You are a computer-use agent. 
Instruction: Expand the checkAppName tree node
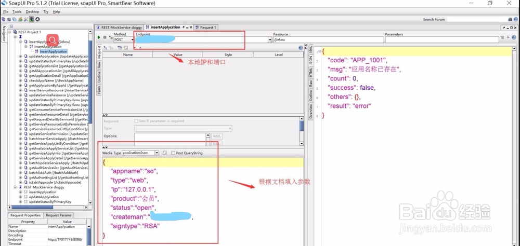(x=20, y=80)
